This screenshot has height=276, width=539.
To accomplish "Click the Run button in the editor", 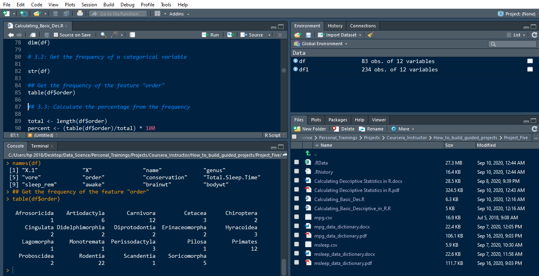I will coord(210,35).
